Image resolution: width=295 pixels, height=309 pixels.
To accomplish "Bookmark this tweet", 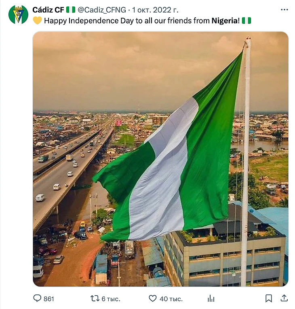I will (x=269, y=299).
